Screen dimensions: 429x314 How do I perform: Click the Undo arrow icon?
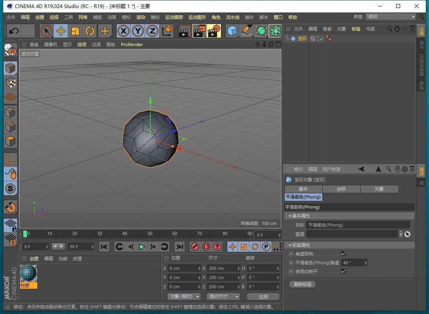tap(14, 31)
